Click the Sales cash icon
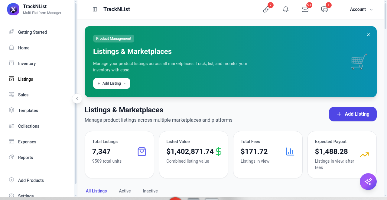 11,95
